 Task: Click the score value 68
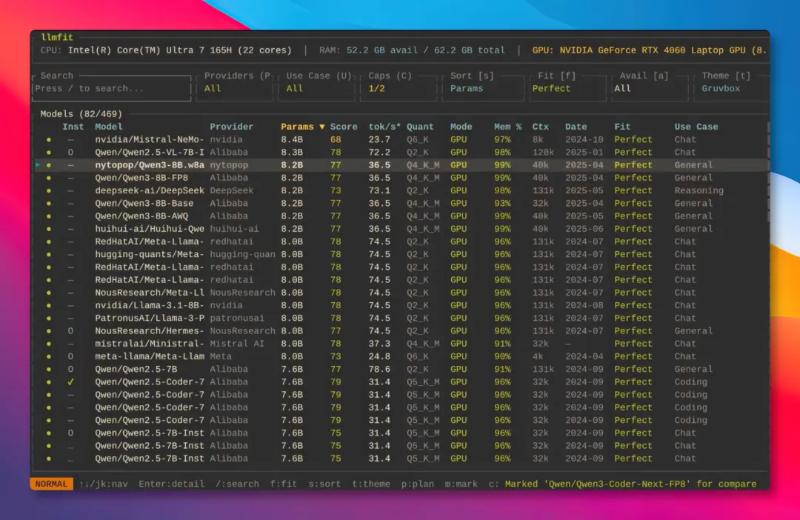(336, 139)
